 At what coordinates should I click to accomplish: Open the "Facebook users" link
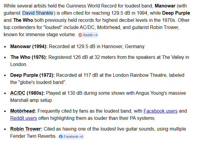(x=160, y=111)
